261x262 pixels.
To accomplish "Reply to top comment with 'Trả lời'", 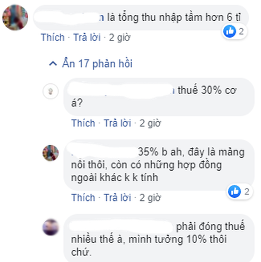I will click(x=87, y=38).
